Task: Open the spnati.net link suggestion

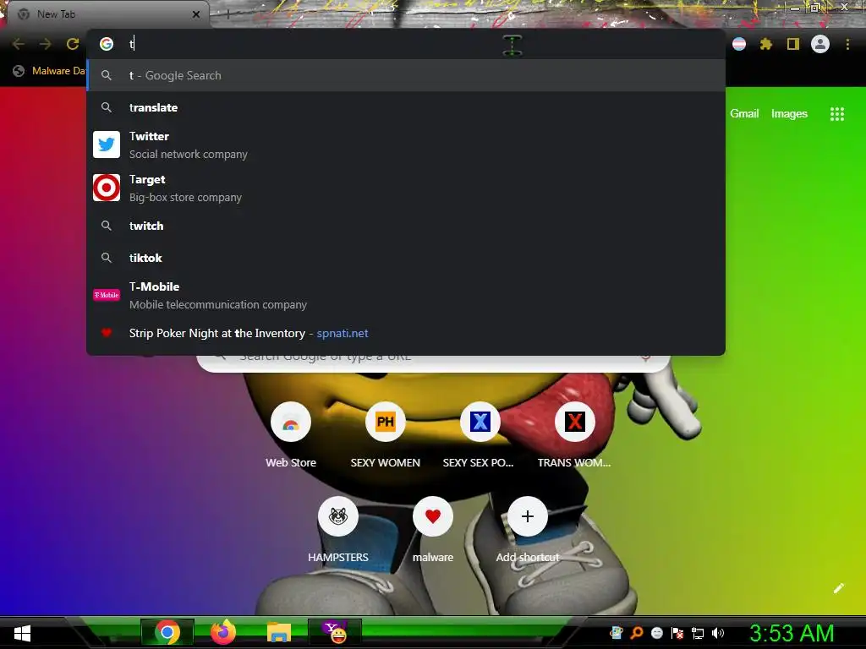Action: (406, 333)
